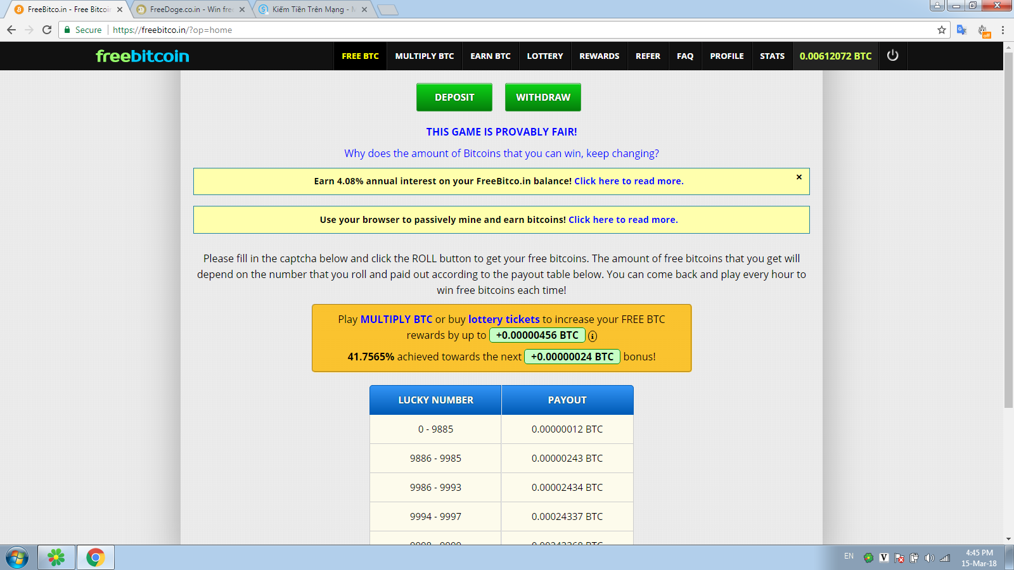Bookmark this page with the star icon

pos(942,30)
